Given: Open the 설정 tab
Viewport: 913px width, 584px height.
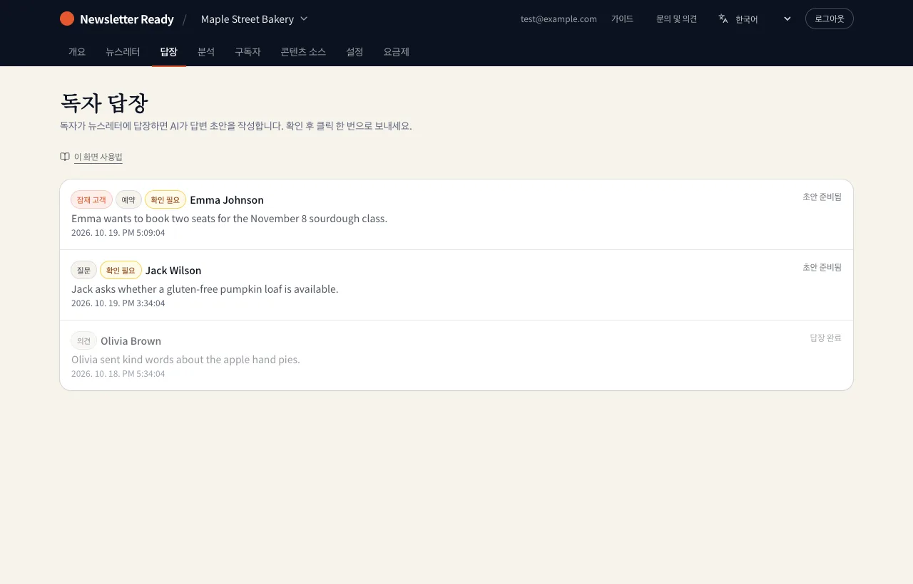Looking at the screenshot, I should pyautogui.click(x=355, y=52).
